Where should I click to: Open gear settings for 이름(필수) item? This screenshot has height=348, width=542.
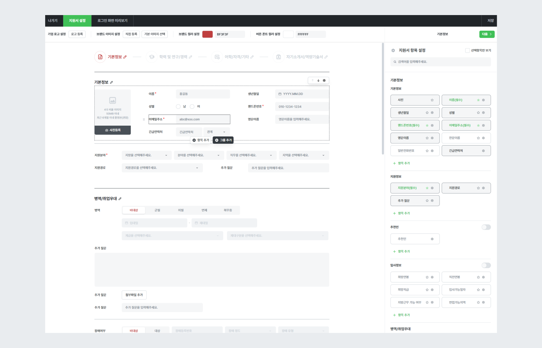click(483, 100)
